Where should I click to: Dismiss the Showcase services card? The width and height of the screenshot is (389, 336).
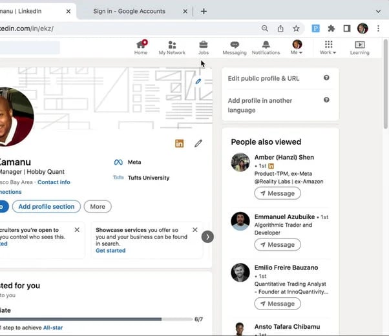pyautogui.click(x=195, y=230)
